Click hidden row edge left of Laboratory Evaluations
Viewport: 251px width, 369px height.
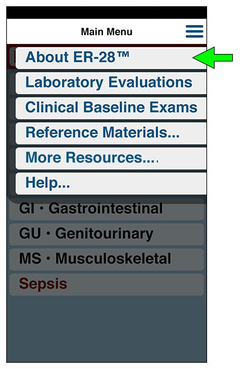click(12, 83)
